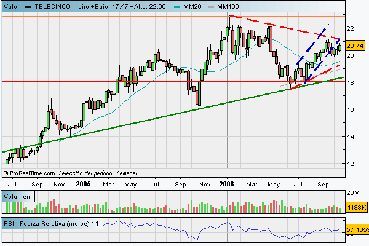The image size is (369, 246).
Task: Click the '12' price axis label
Action: [x=350, y=164]
